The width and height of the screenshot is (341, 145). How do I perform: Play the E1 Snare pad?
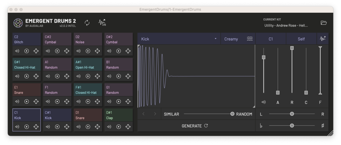point(27,102)
